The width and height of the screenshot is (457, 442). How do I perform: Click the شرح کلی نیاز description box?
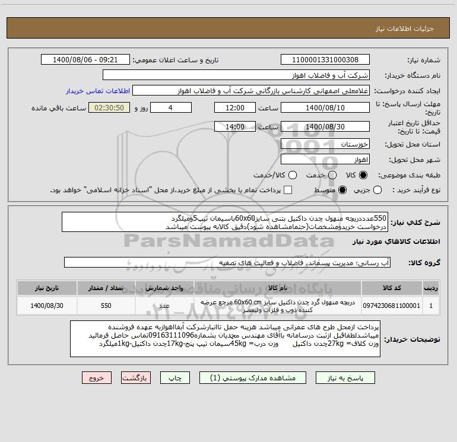coord(225,222)
